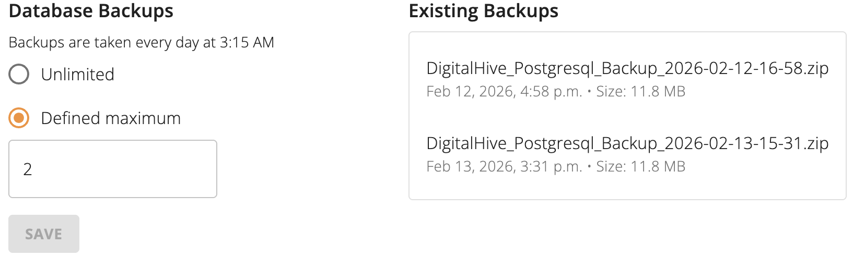865x269 pixels.
Task: Click the Existing Backups heading
Action: click(x=483, y=11)
